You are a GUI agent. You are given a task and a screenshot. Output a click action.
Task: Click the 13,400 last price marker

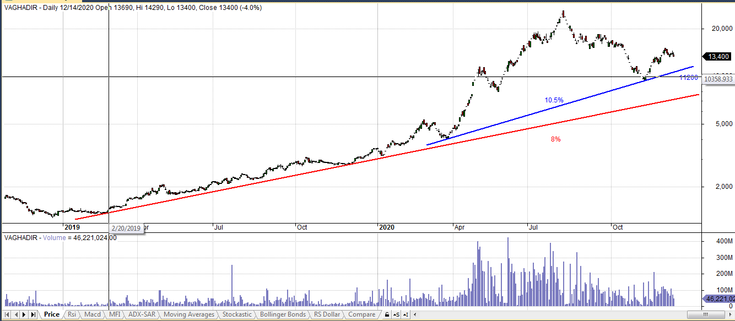(718, 56)
